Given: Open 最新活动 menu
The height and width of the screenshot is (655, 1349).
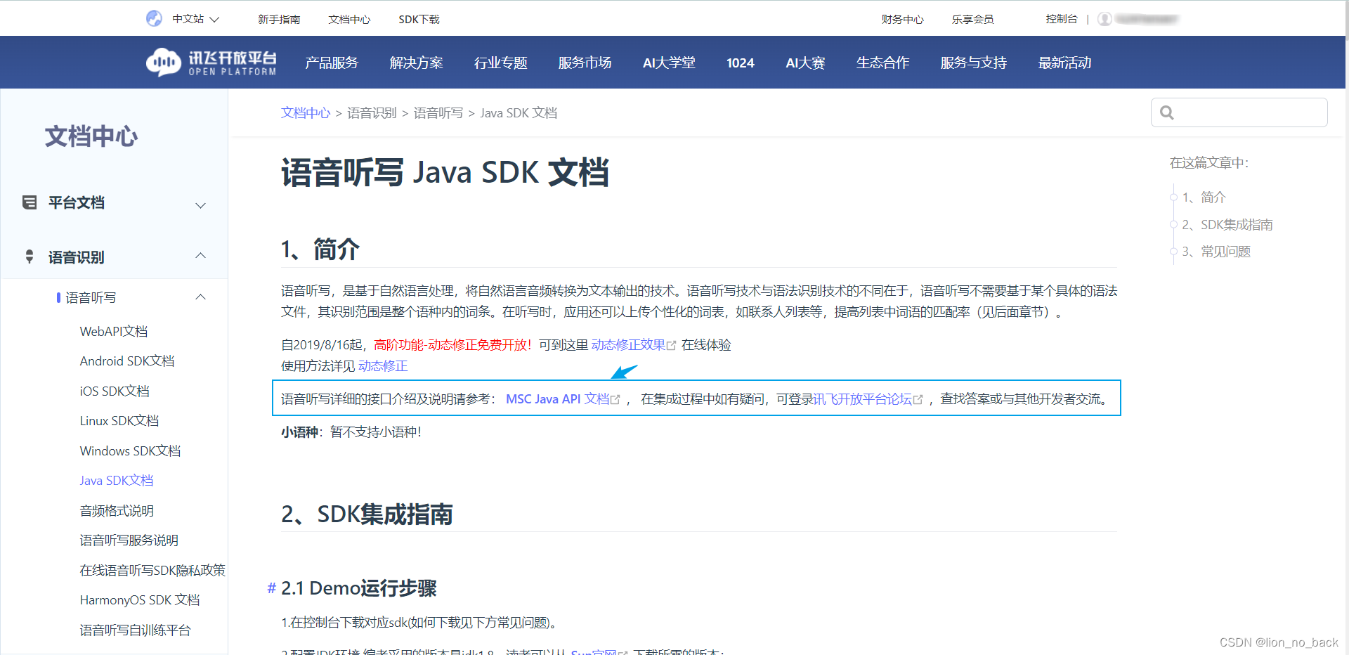Looking at the screenshot, I should pyautogui.click(x=1064, y=63).
